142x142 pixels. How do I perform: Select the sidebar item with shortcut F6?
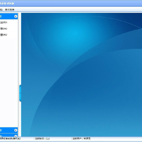(x=4, y=35)
